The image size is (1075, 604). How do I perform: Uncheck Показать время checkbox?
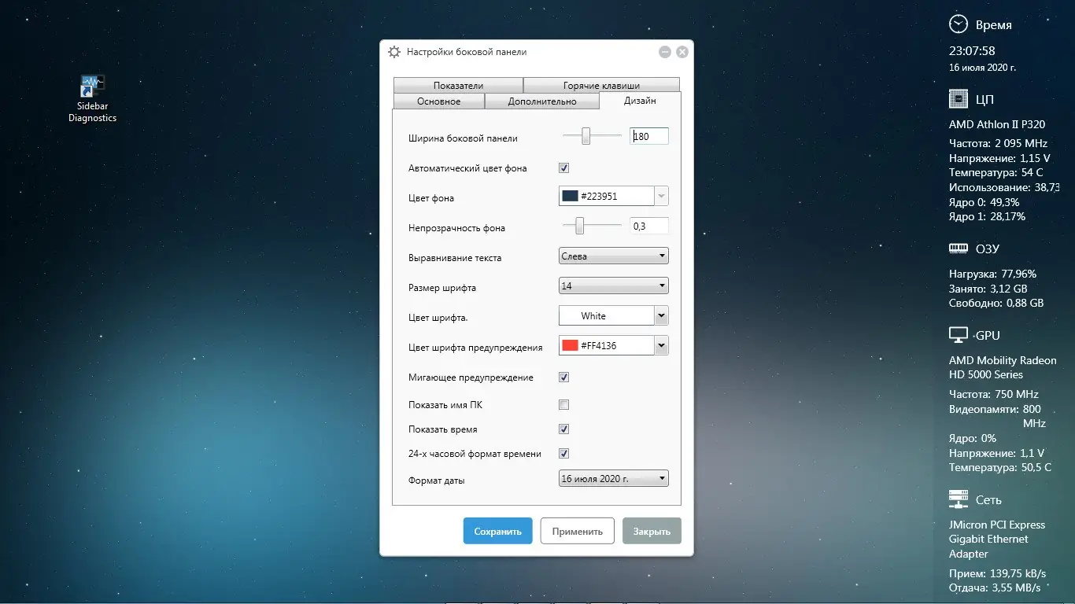tap(563, 429)
